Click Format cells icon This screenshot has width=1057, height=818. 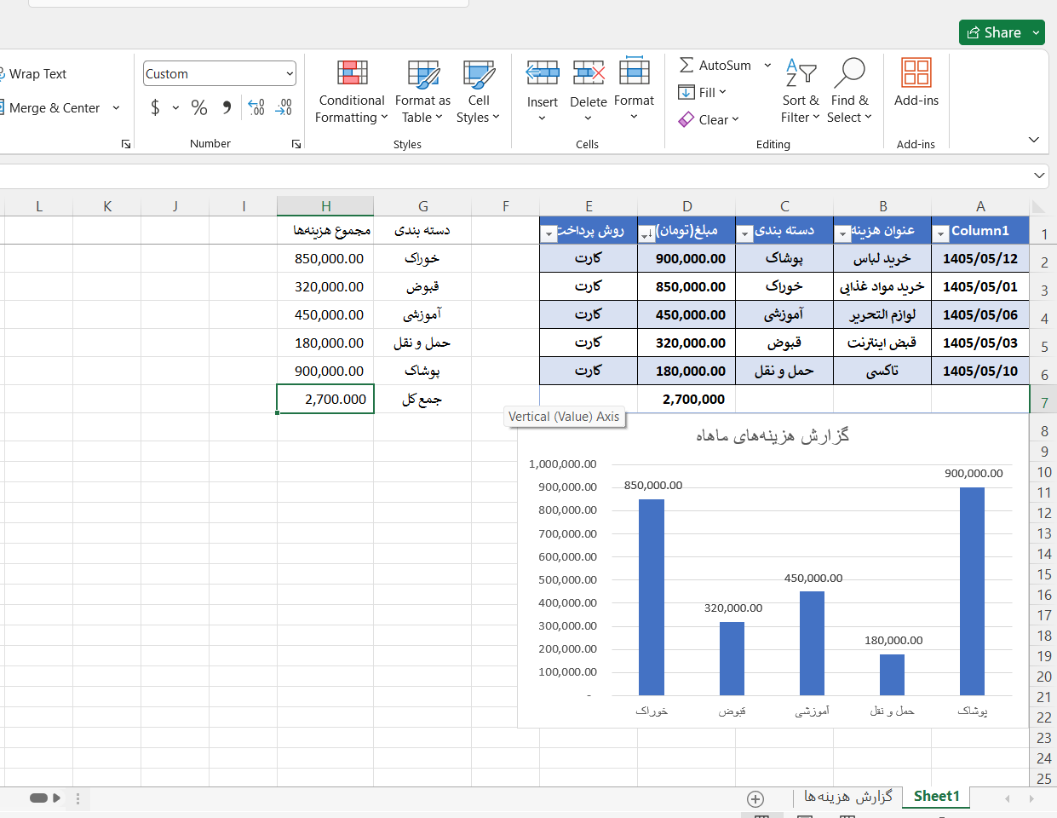pos(635,72)
